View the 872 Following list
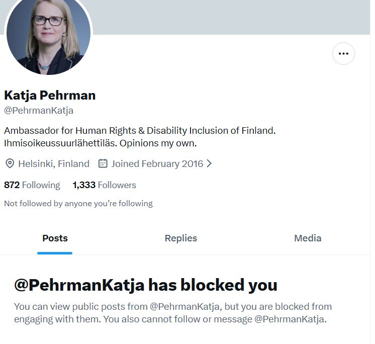The height and width of the screenshot is (344, 375). [x=32, y=185]
